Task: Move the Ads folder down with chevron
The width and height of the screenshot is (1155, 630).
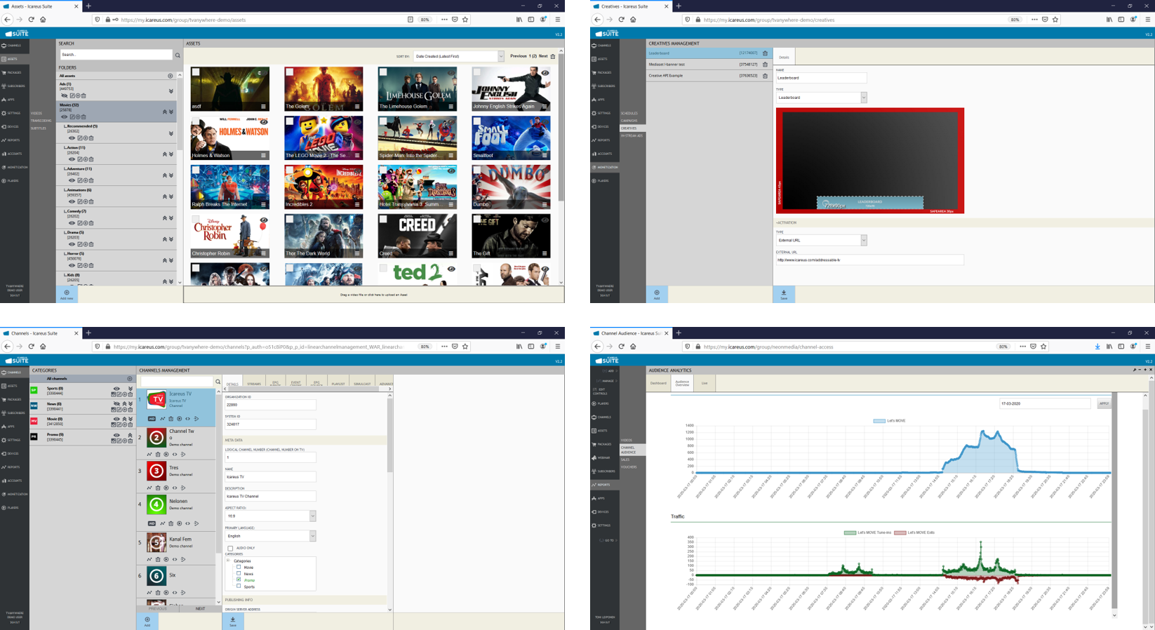Action: coord(171,91)
